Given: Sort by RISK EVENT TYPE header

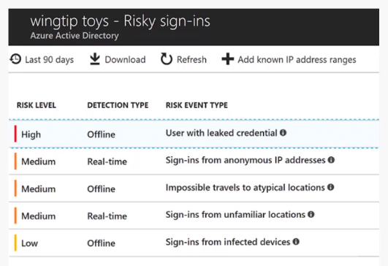Looking at the screenshot, I should click(x=197, y=105).
